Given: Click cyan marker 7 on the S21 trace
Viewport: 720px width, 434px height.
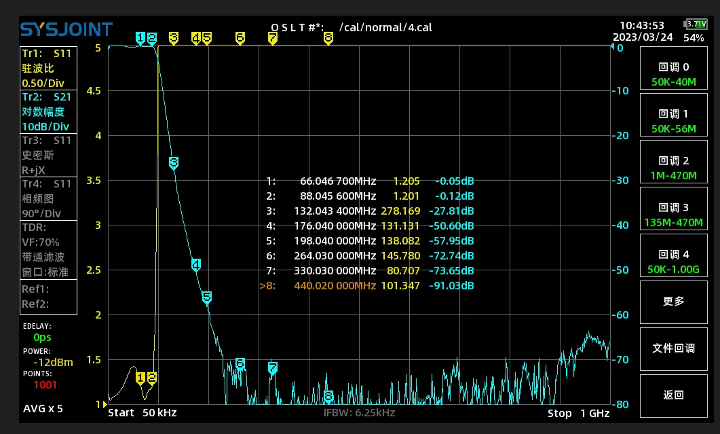Looking at the screenshot, I should [272, 368].
